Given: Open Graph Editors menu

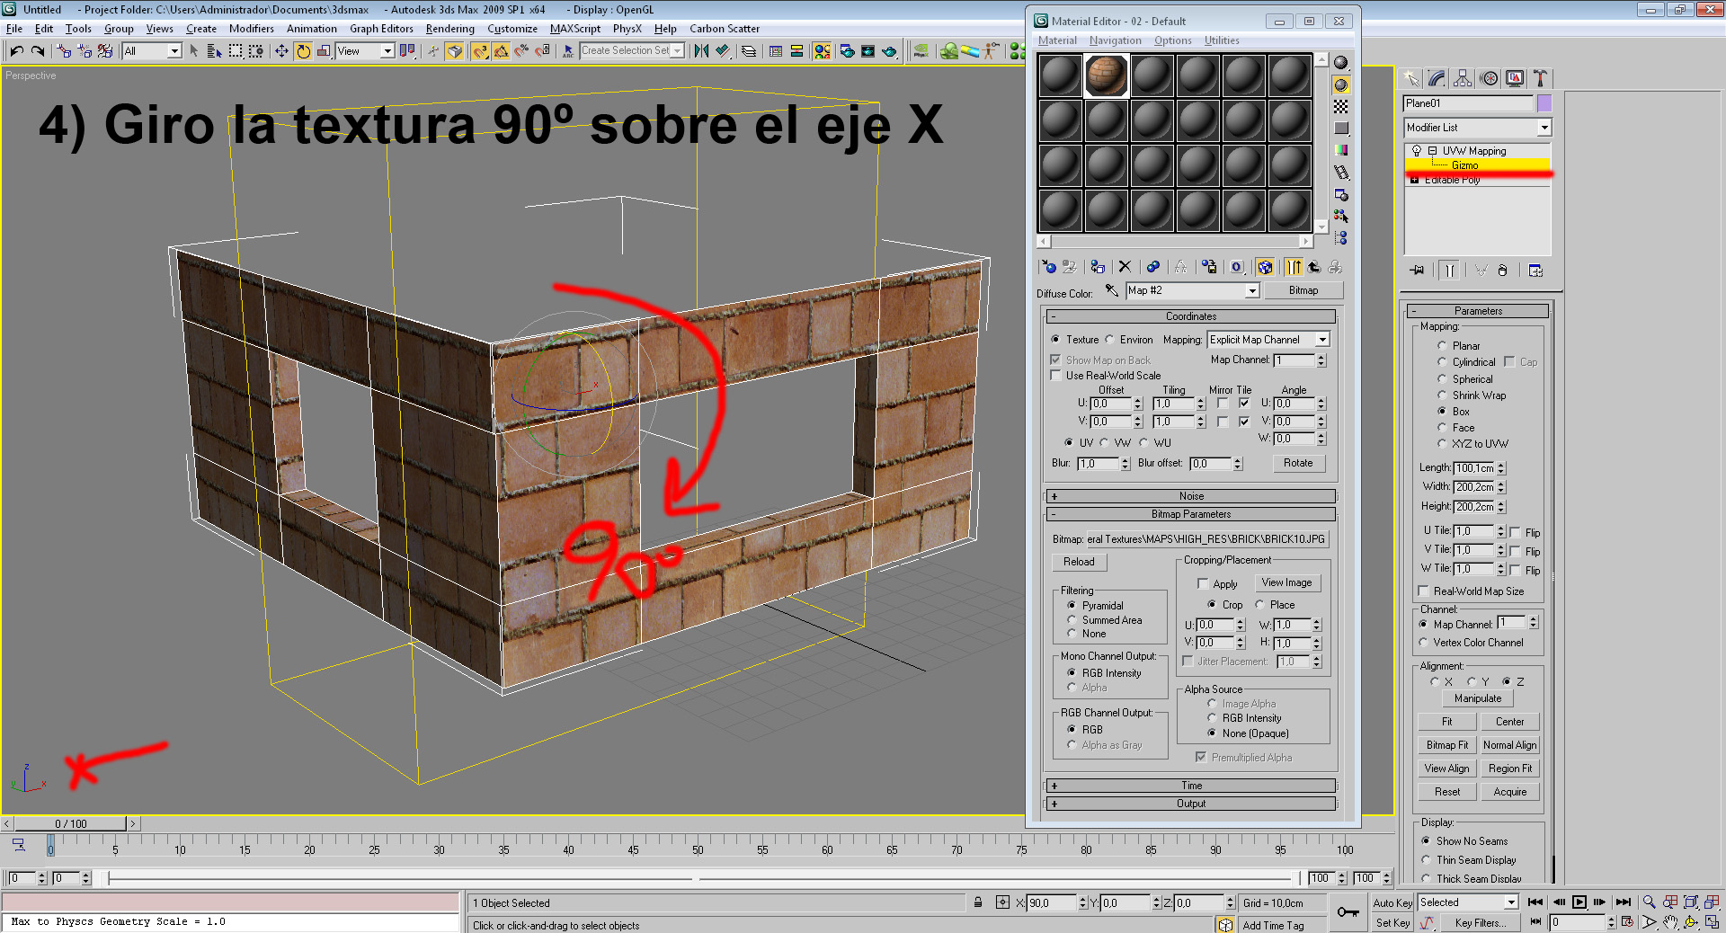Looking at the screenshot, I should point(381,29).
